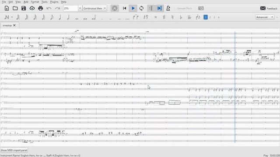Open the Add menu
This screenshot has height=157, width=280.
pyautogui.click(x=26, y=2)
